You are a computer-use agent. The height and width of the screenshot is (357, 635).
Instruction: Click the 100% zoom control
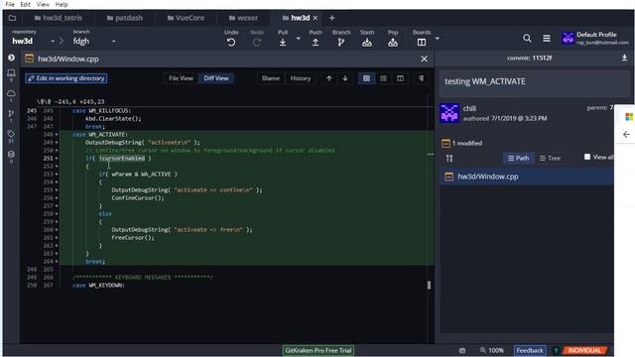[492, 350]
